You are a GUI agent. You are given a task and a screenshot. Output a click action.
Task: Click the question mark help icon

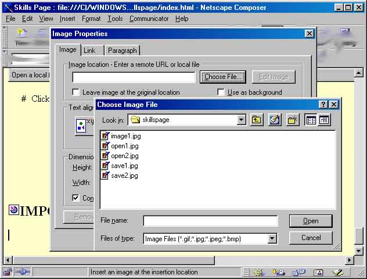pyautogui.click(x=323, y=104)
